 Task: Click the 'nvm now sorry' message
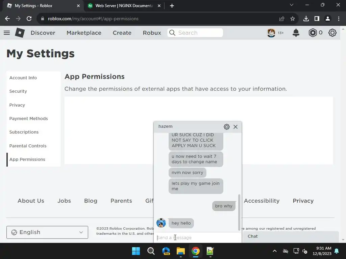click(187, 173)
